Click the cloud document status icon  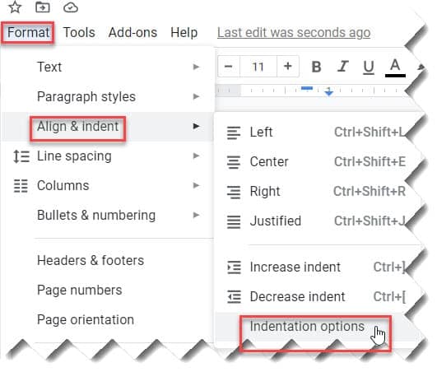tap(71, 7)
